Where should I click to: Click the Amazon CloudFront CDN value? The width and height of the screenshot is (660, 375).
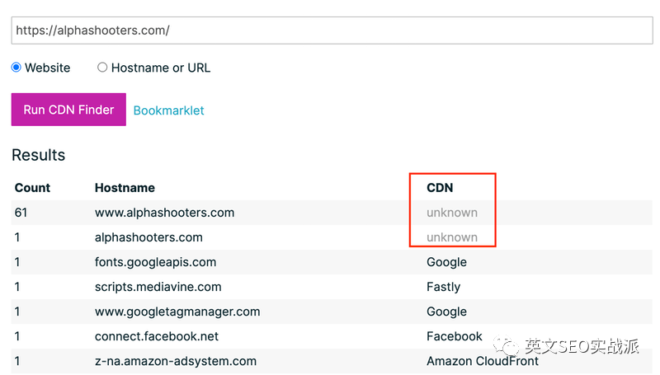point(483,361)
